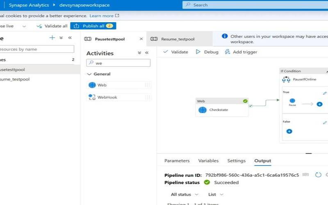Viewport: 328px width, 205px height.
Task: Open the Variables tab
Action: coord(208,161)
